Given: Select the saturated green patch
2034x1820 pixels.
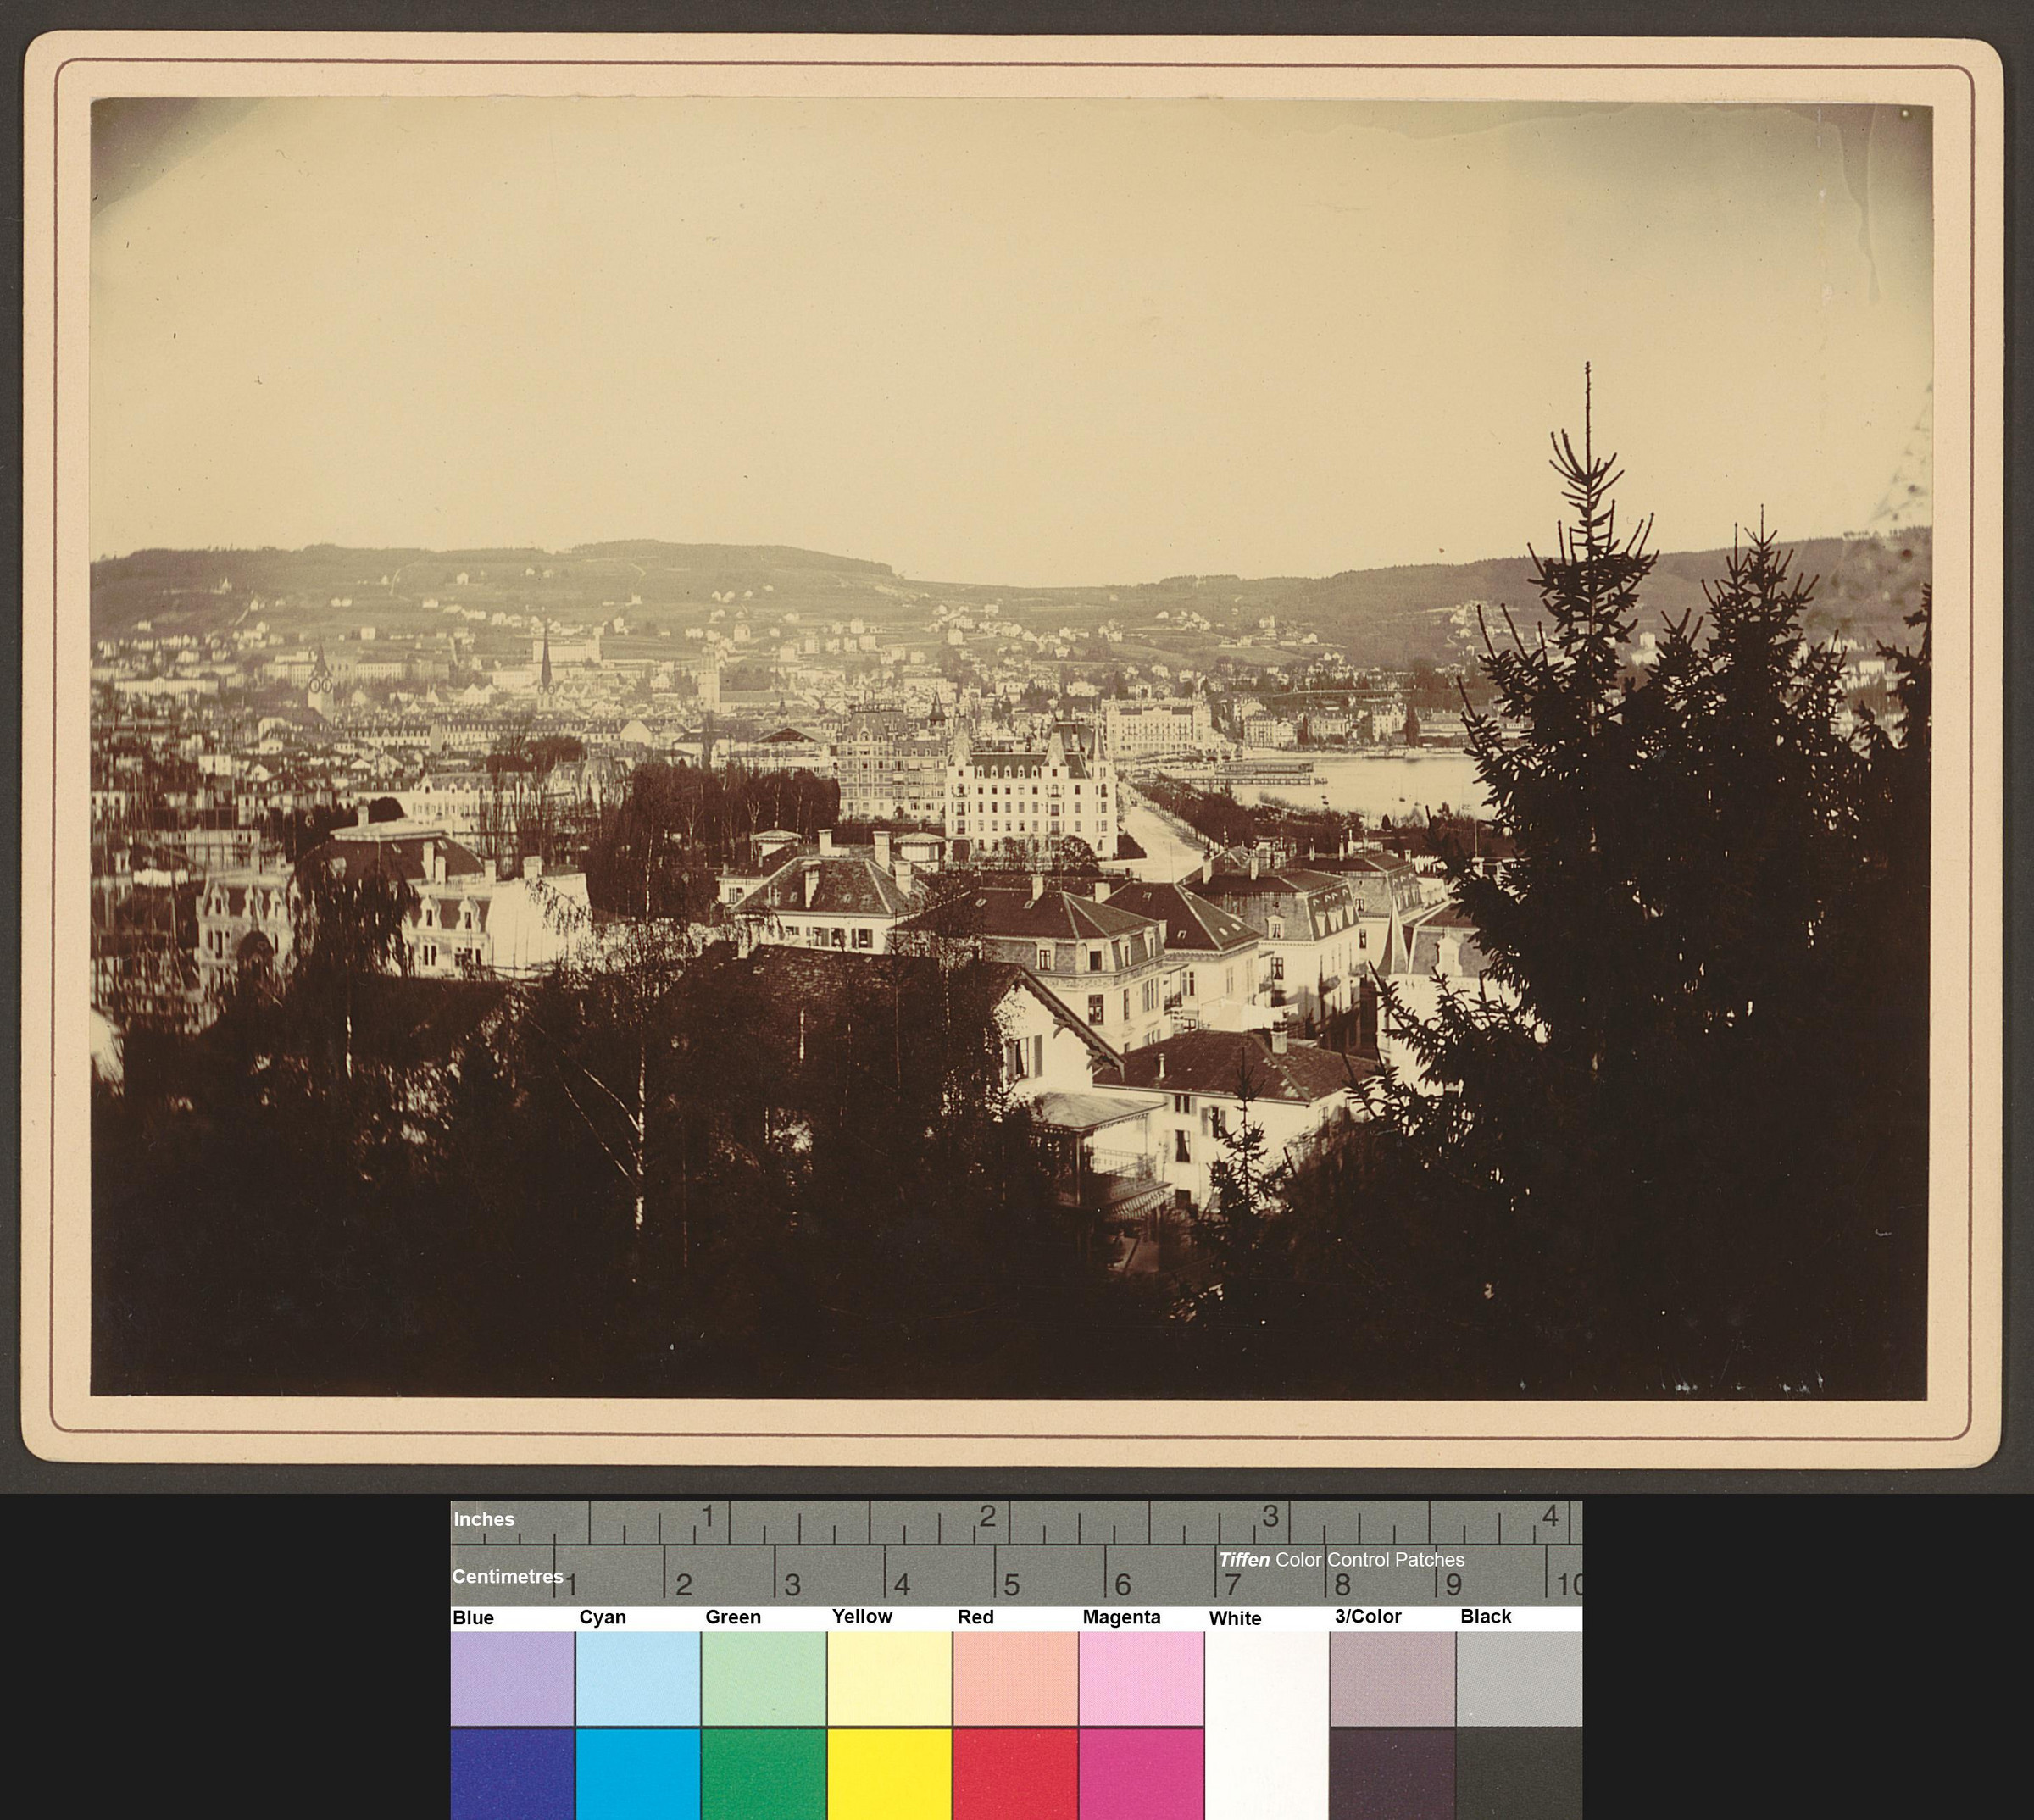Looking at the screenshot, I should [x=764, y=1774].
